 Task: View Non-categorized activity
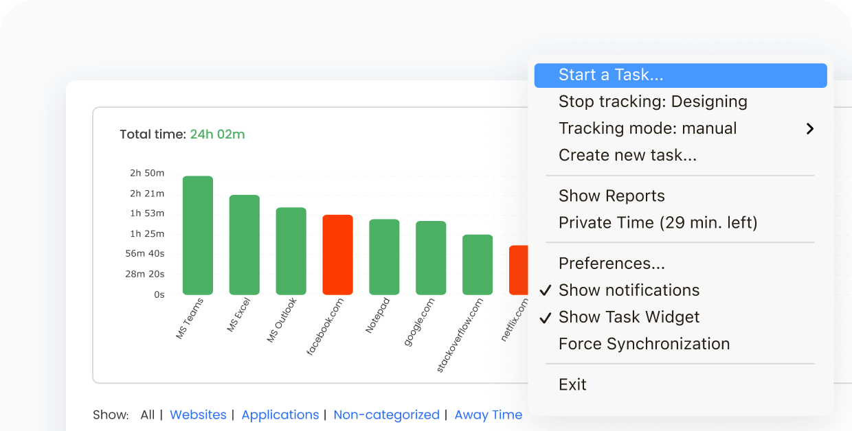(387, 415)
